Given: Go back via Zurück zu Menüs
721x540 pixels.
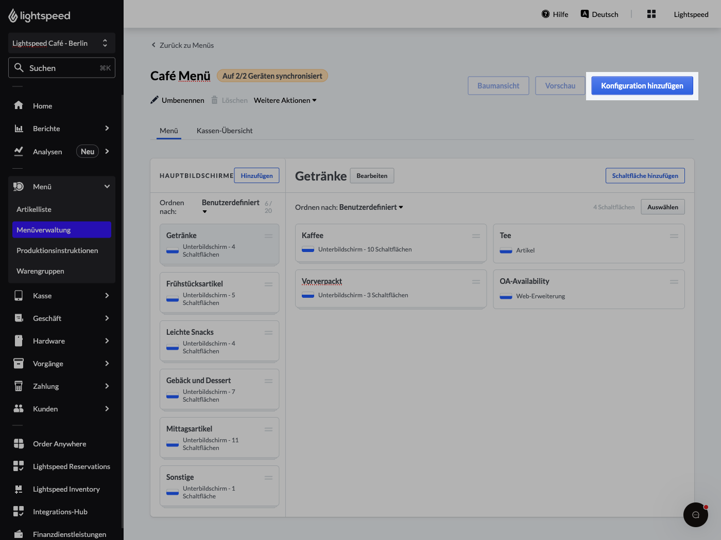Looking at the screenshot, I should click(182, 45).
